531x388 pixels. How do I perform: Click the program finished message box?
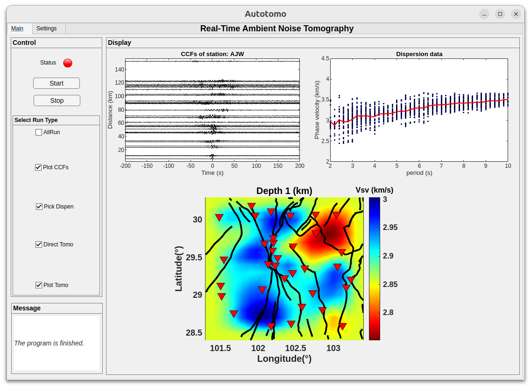pyautogui.click(x=57, y=343)
